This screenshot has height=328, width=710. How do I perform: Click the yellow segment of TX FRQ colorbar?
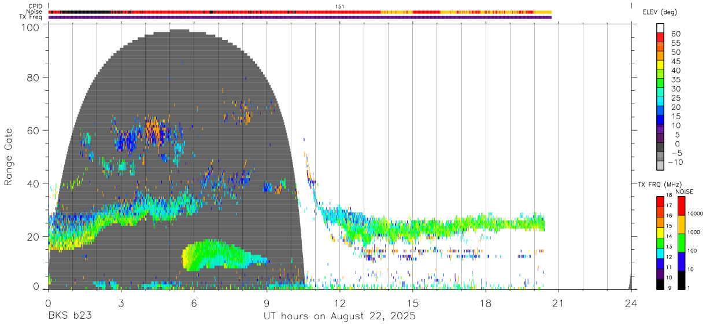(660, 232)
